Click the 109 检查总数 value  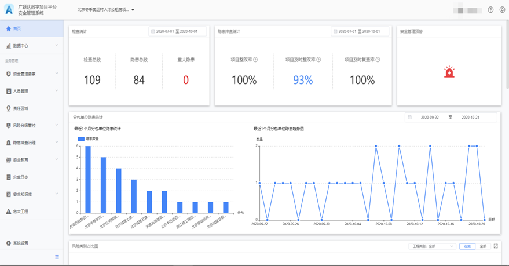[x=92, y=80]
